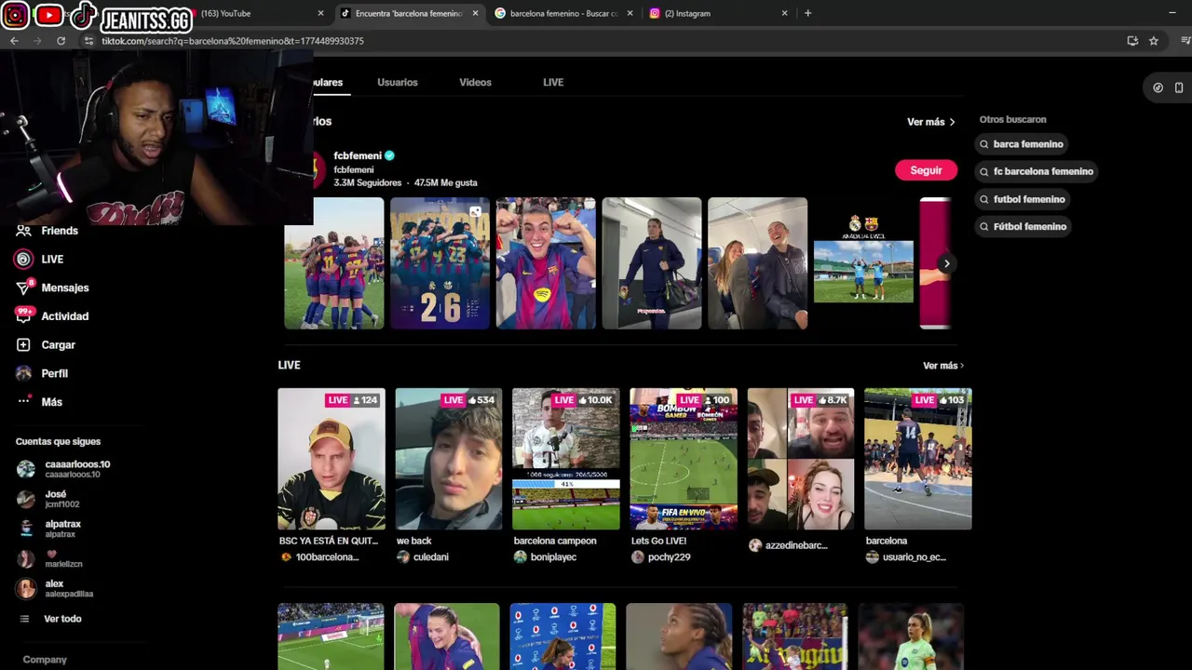The width and height of the screenshot is (1192, 670).
Task: Open azzedinebarc multi-guest live thumbnail
Action: tap(801, 459)
